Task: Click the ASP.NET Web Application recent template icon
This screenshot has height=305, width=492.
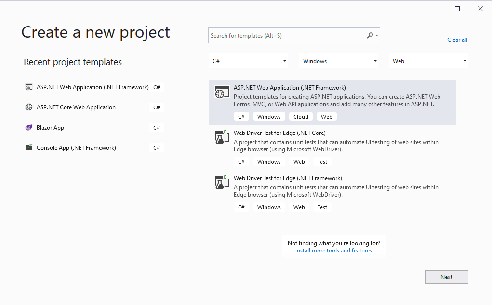Action: click(29, 87)
